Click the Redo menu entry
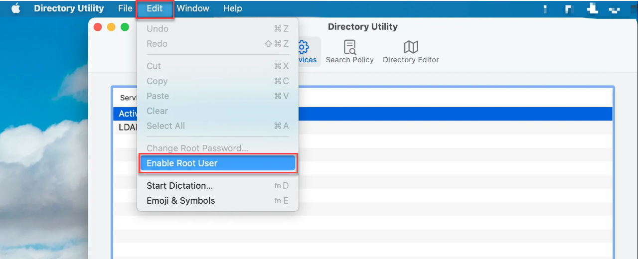Image resolution: width=638 pixels, height=259 pixels. click(x=218, y=44)
